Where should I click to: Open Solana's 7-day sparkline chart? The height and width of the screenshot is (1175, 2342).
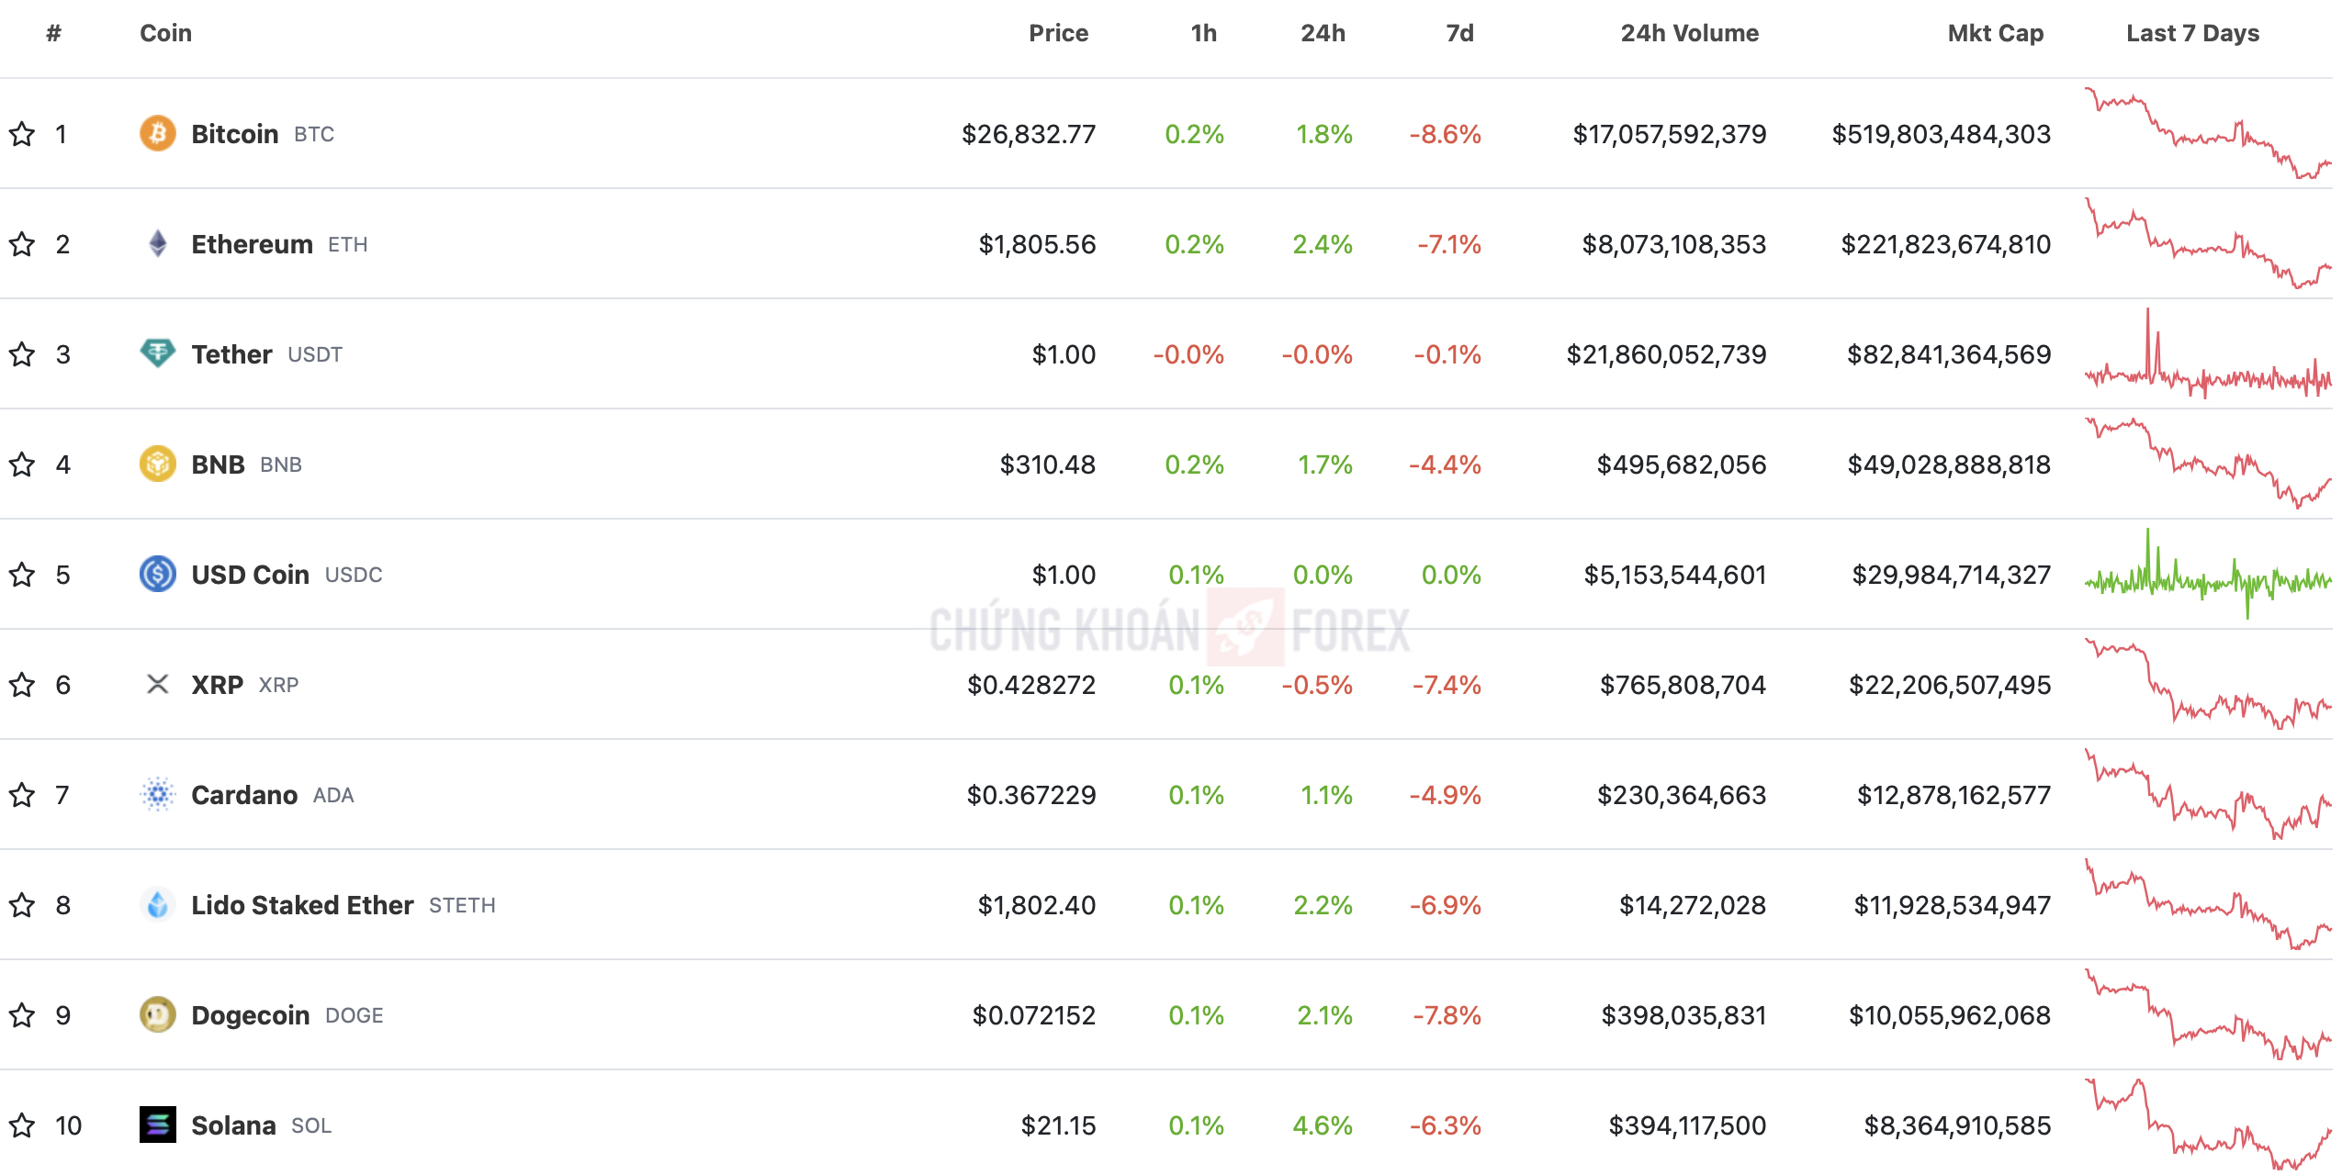[x=2208, y=1125]
